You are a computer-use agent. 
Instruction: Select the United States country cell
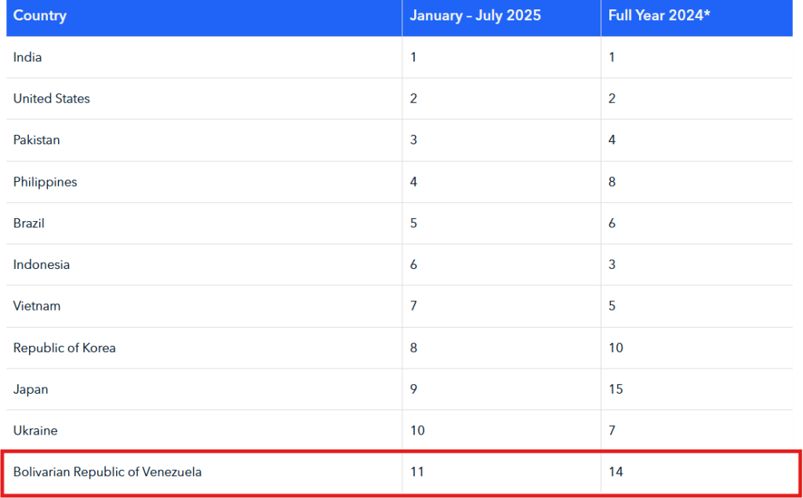coord(52,99)
